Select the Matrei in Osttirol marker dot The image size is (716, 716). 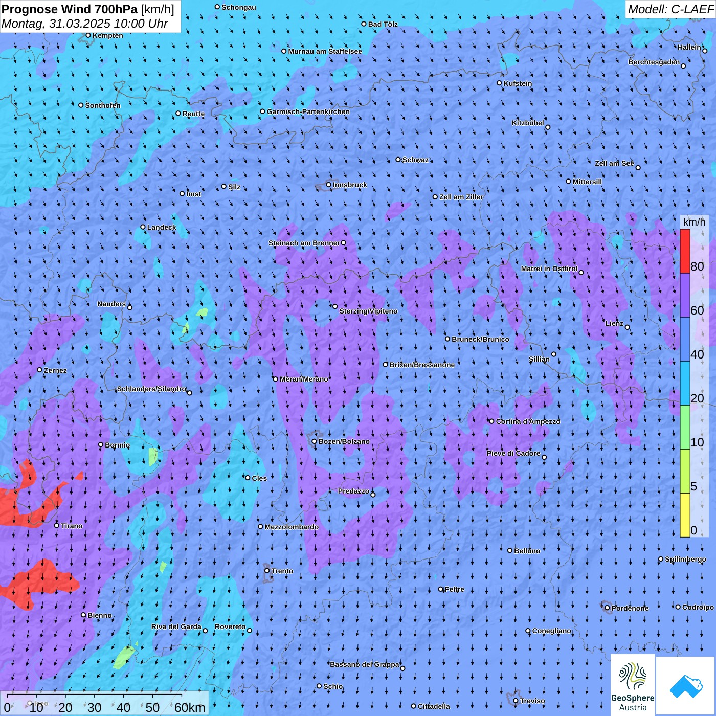click(x=581, y=273)
